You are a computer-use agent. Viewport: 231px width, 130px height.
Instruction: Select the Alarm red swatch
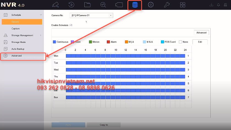point(108,42)
